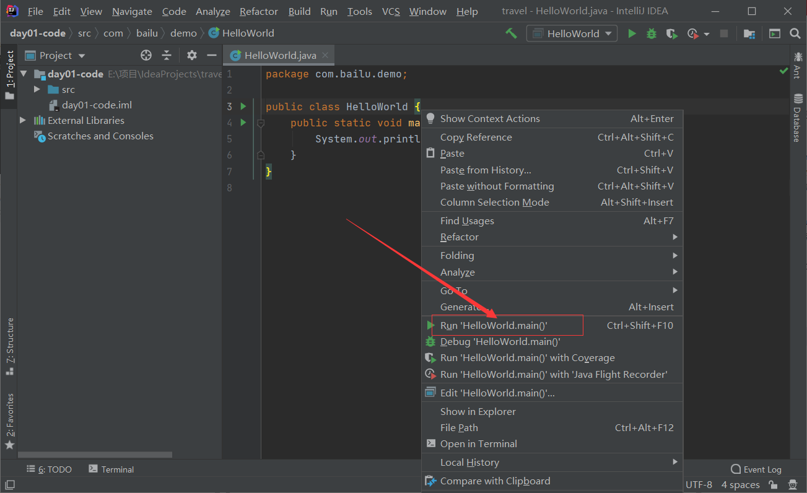The image size is (807, 493).
Task: Click the HelloWorld breadcrumb
Action: tap(242, 33)
